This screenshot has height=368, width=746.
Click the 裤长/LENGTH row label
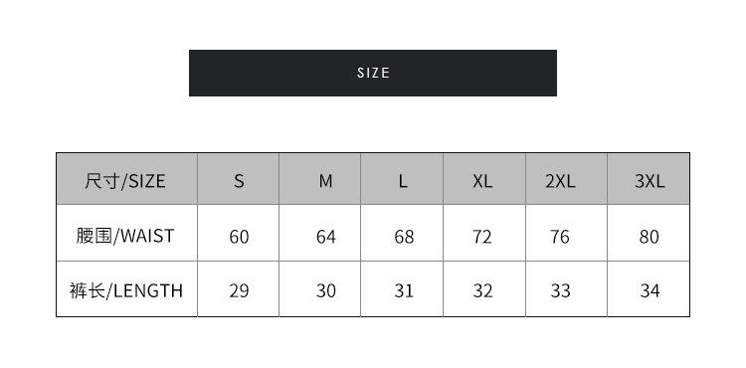pyautogui.click(x=126, y=289)
